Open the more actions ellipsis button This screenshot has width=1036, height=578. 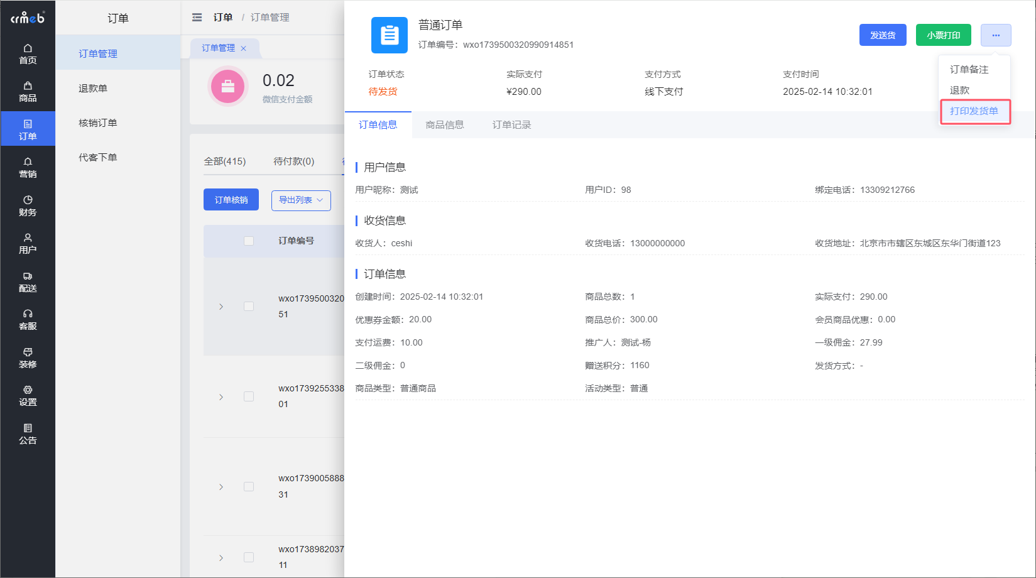pyautogui.click(x=996, y=35)
